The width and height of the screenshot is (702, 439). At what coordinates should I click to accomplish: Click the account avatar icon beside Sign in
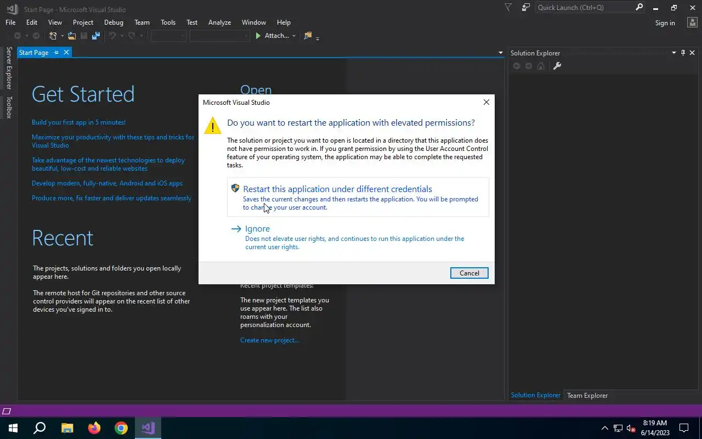tap(692, 22)
